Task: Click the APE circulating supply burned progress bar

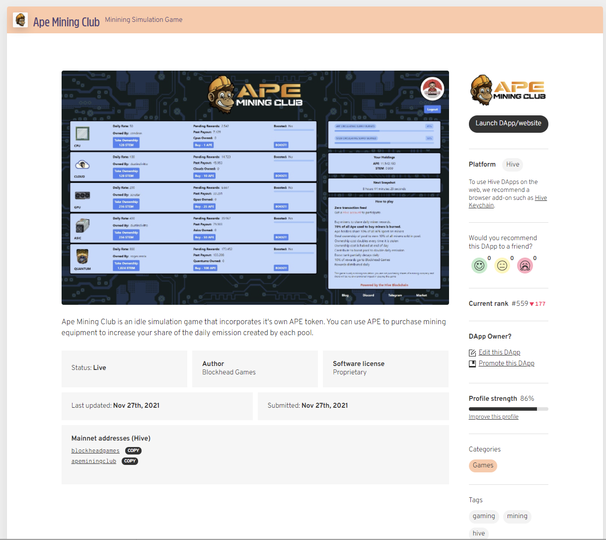Action: tap(384, 131)
